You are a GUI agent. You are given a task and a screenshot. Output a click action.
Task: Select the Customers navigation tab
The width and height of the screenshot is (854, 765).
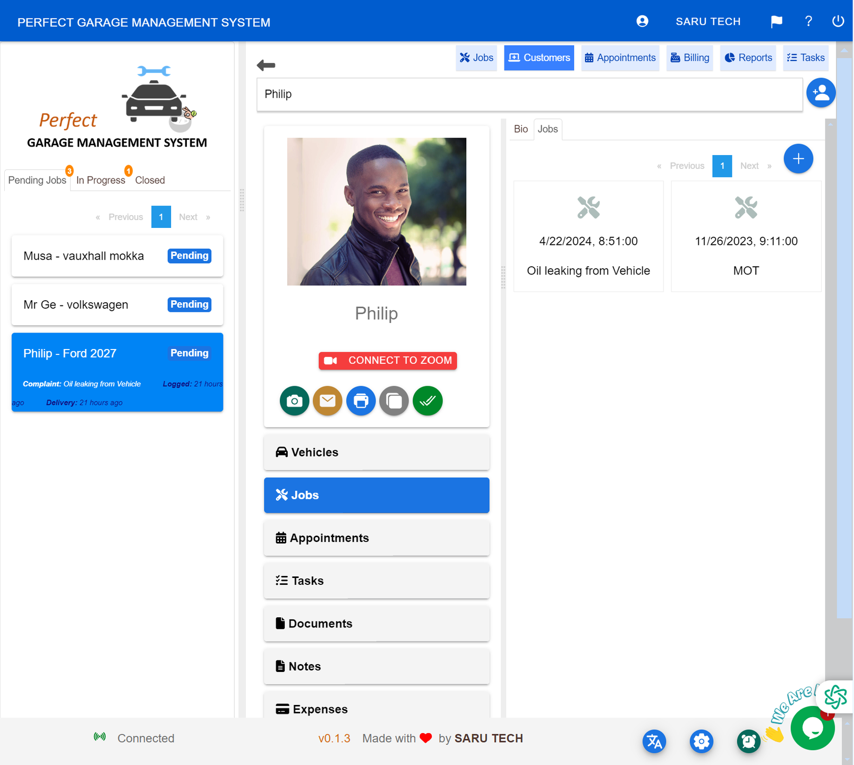coord(539,57)
